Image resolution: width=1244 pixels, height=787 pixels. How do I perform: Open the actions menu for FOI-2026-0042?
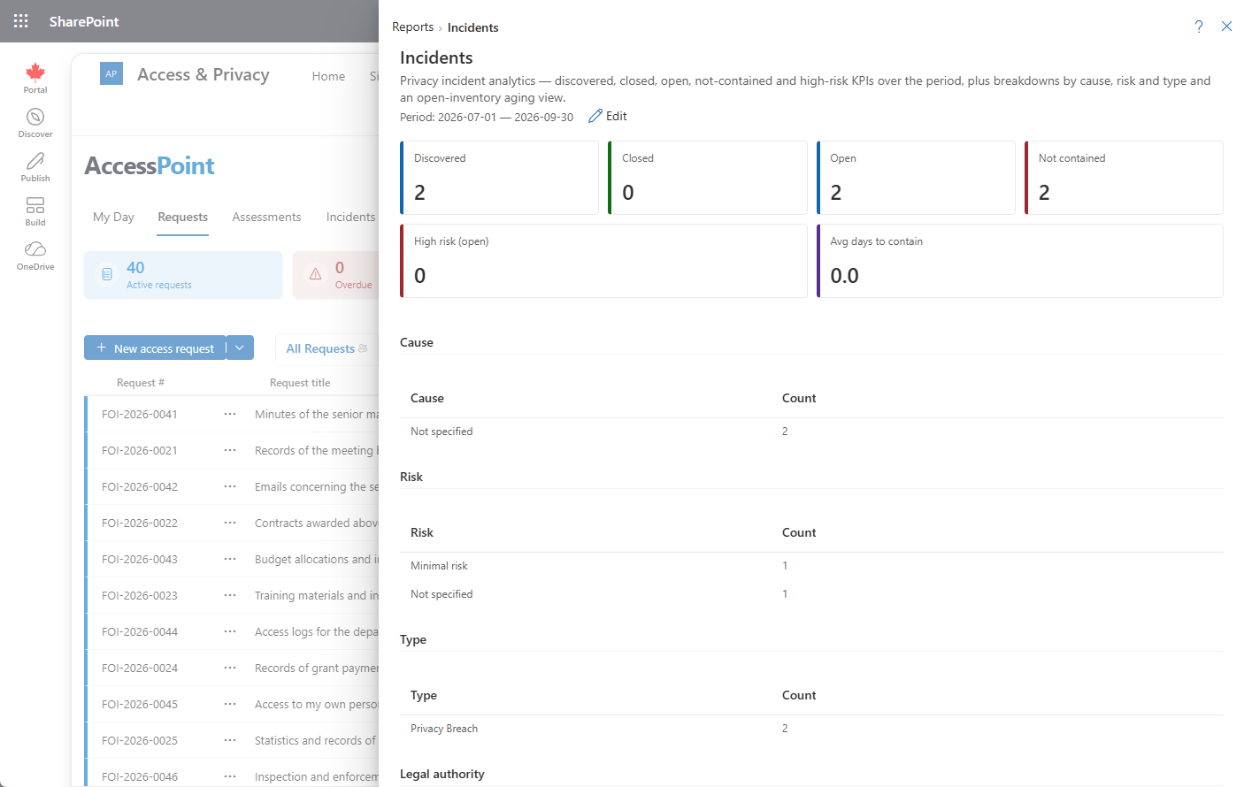pyautogui.click(x=230, y=486)
